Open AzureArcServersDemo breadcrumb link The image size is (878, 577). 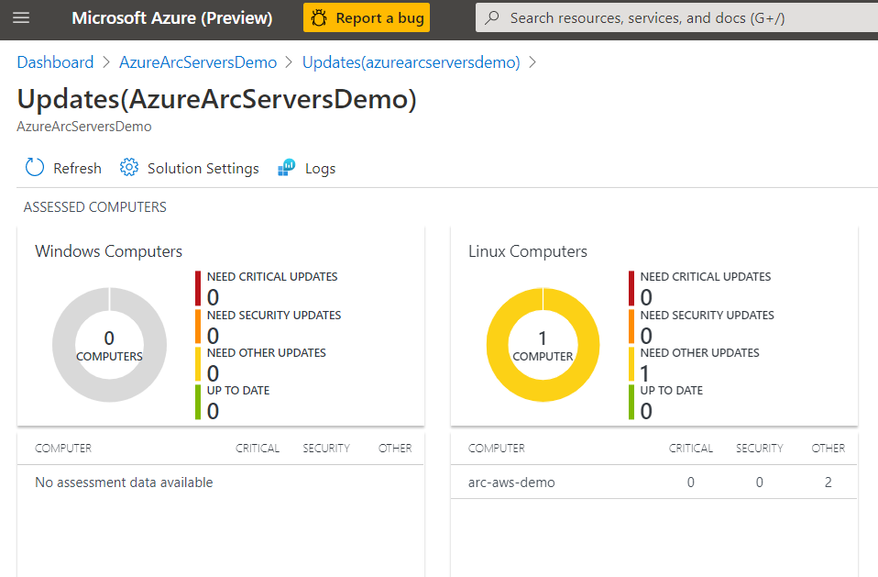[198, 62]
